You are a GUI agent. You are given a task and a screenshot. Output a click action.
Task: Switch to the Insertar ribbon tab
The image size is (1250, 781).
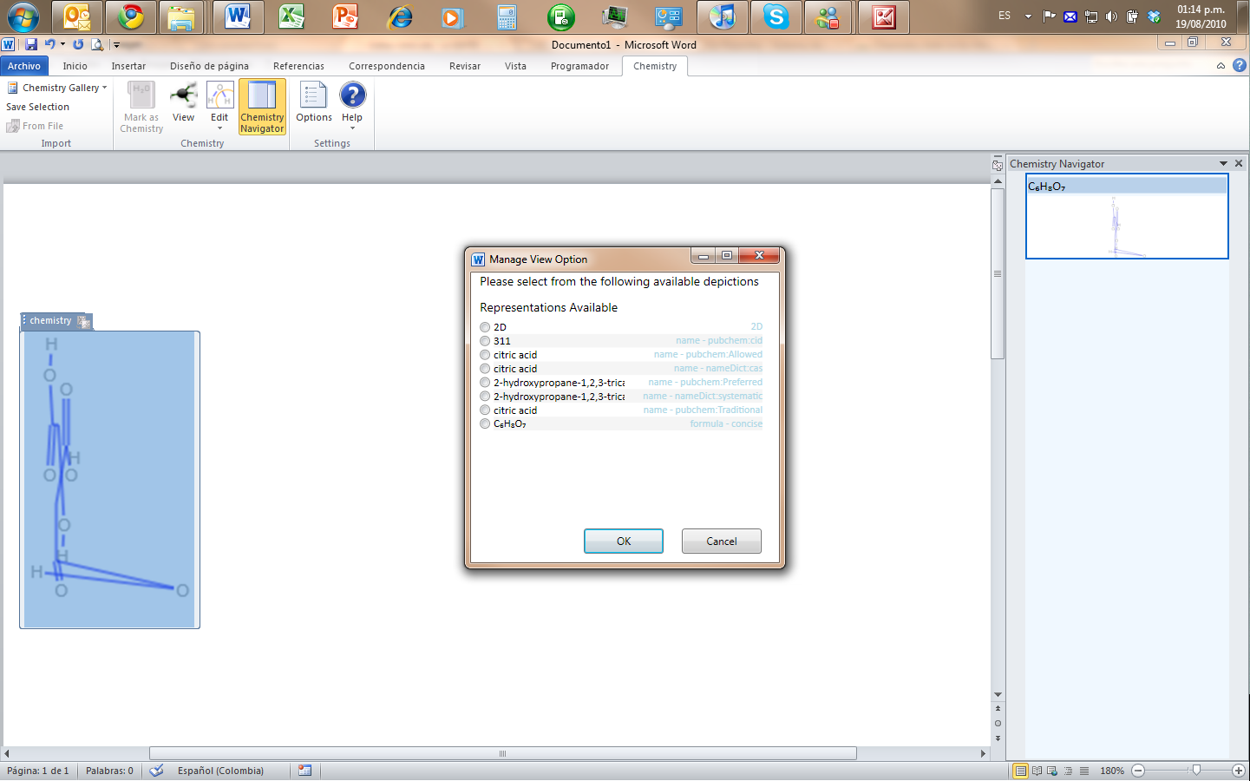[x=128, y=66]
